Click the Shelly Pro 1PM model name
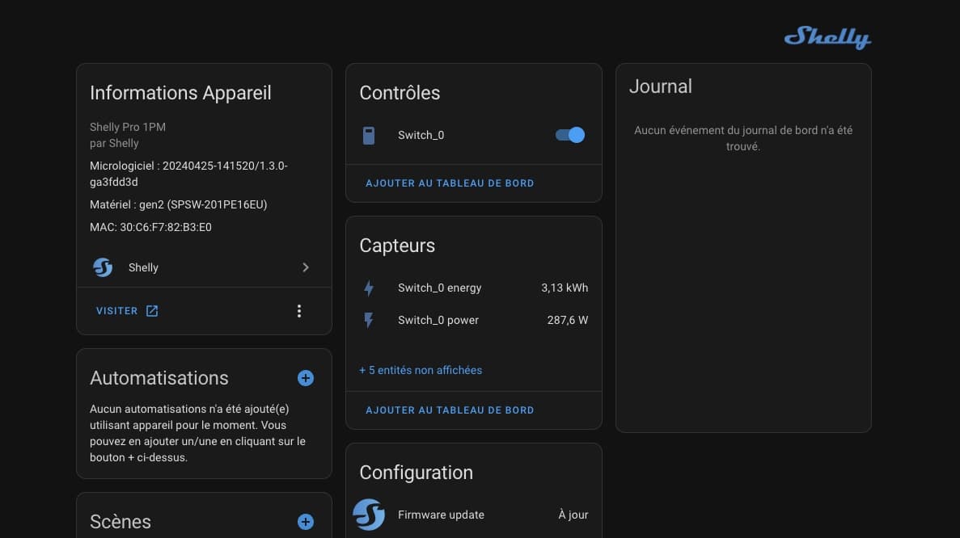 click(x=128, y=127)
